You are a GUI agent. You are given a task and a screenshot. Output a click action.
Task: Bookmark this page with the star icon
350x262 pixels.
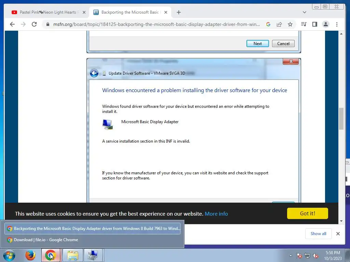tap(290, 24)
